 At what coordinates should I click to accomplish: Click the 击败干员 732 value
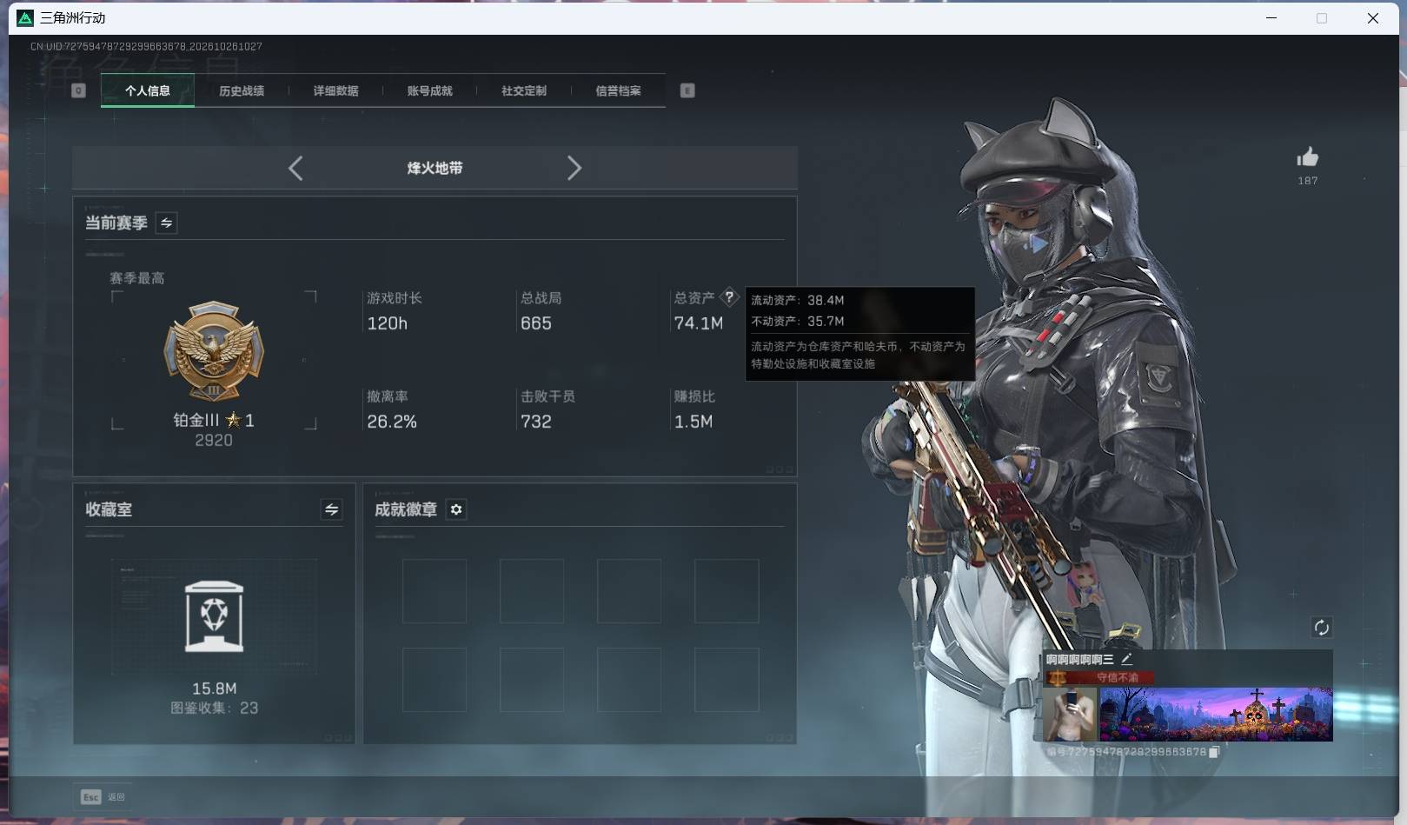click(x=536, y=422)
